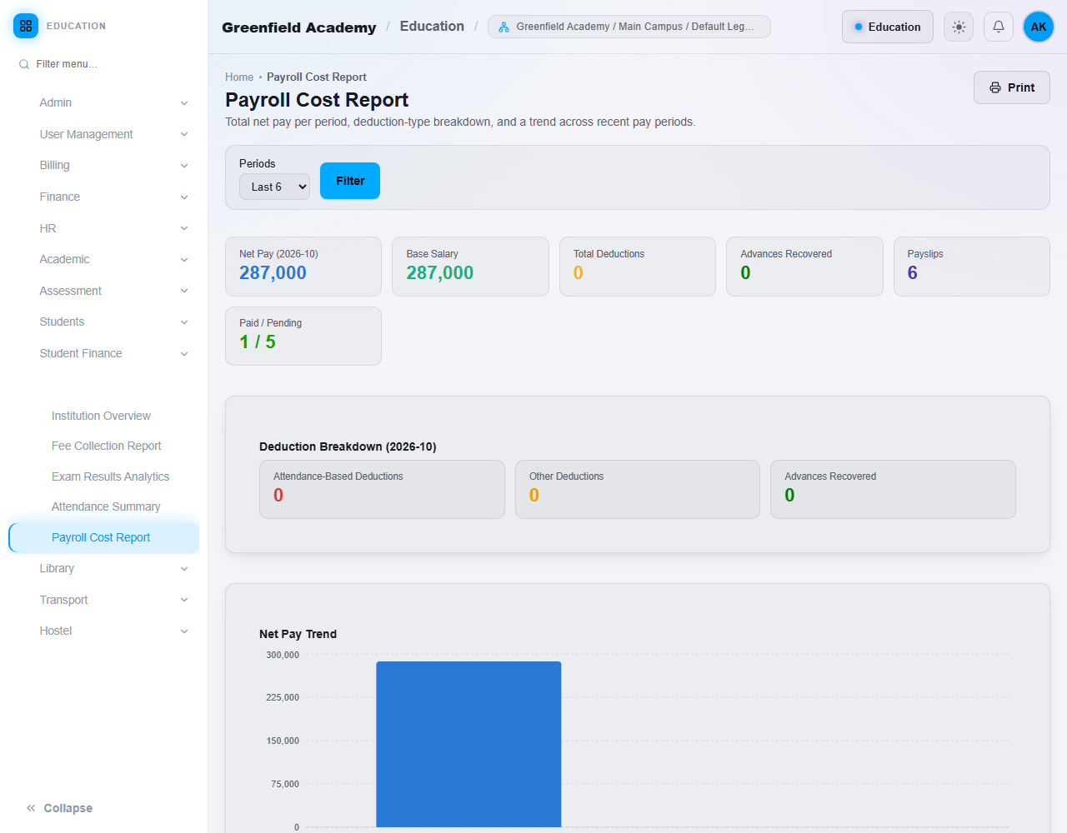This screenshot has width=1067, height=833.
Task: Expand the Hostel menu chevron
Action: [184, 631]
